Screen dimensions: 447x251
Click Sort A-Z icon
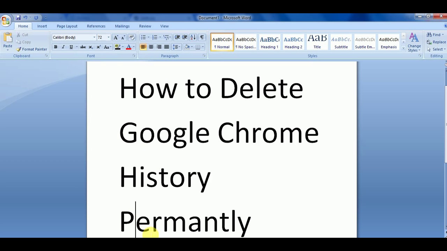point(193,37)
